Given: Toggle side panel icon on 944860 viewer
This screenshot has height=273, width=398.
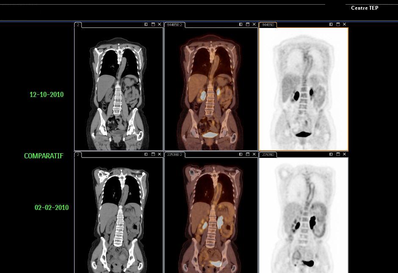Looking at the screenshot, I should (x=331, y=25).
